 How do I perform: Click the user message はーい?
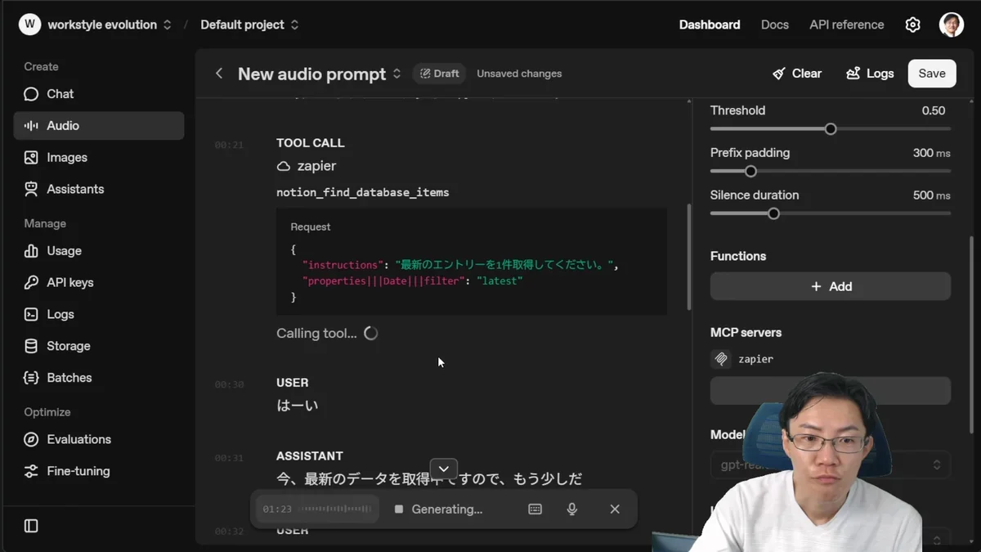298,406
